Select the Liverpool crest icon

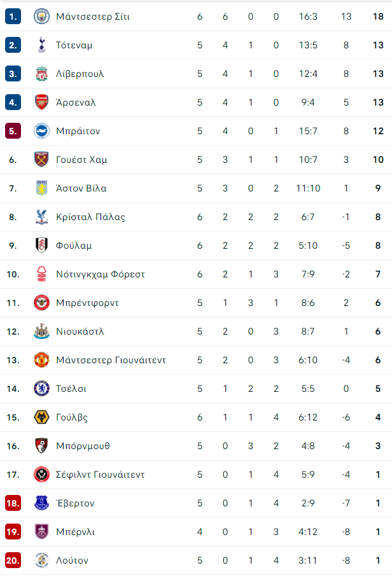41,74
